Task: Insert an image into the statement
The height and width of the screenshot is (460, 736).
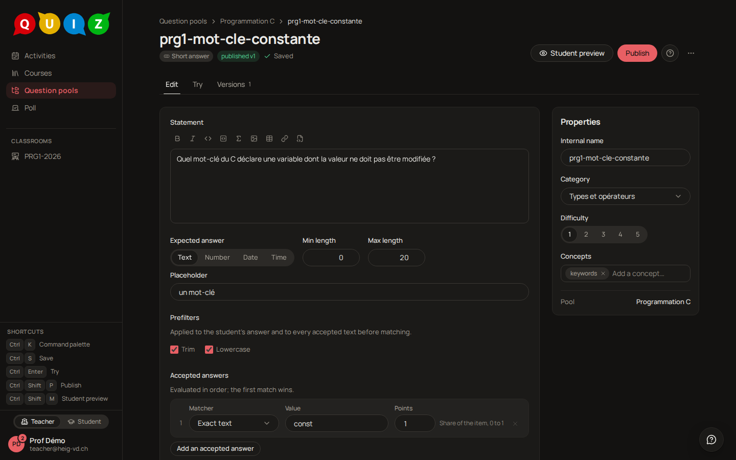Action: point(254,139)
